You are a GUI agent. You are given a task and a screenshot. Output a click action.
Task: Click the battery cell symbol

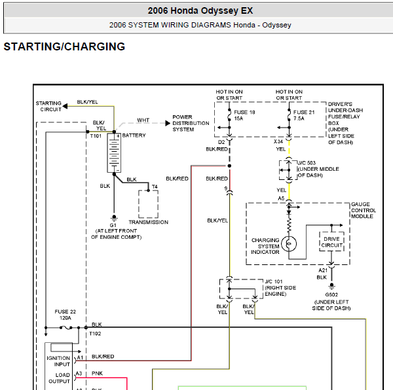point(114,153)
